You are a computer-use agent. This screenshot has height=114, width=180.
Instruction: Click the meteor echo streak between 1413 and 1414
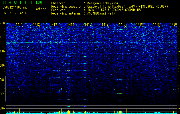61,89
